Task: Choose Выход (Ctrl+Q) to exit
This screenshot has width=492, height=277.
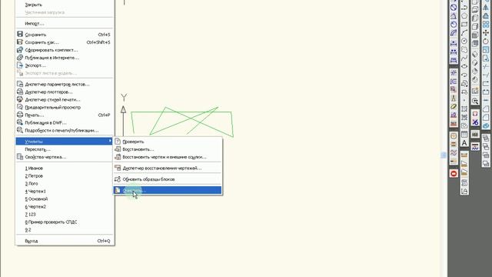Action: [65, 241]
